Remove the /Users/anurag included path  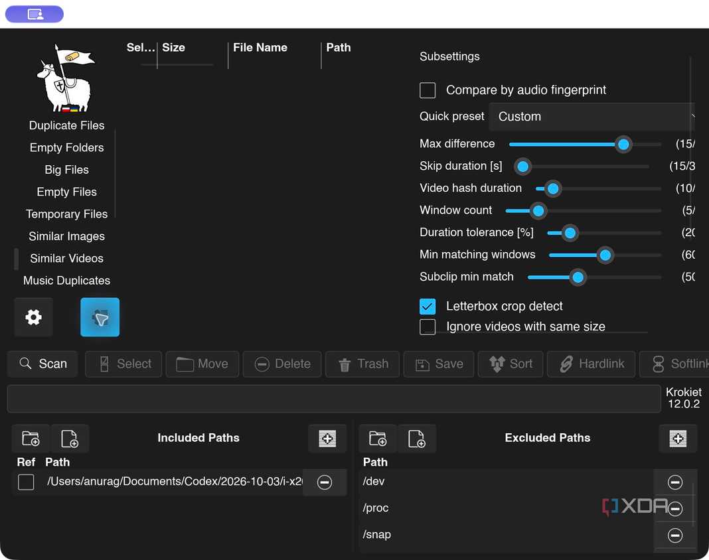tap(324, 482)
